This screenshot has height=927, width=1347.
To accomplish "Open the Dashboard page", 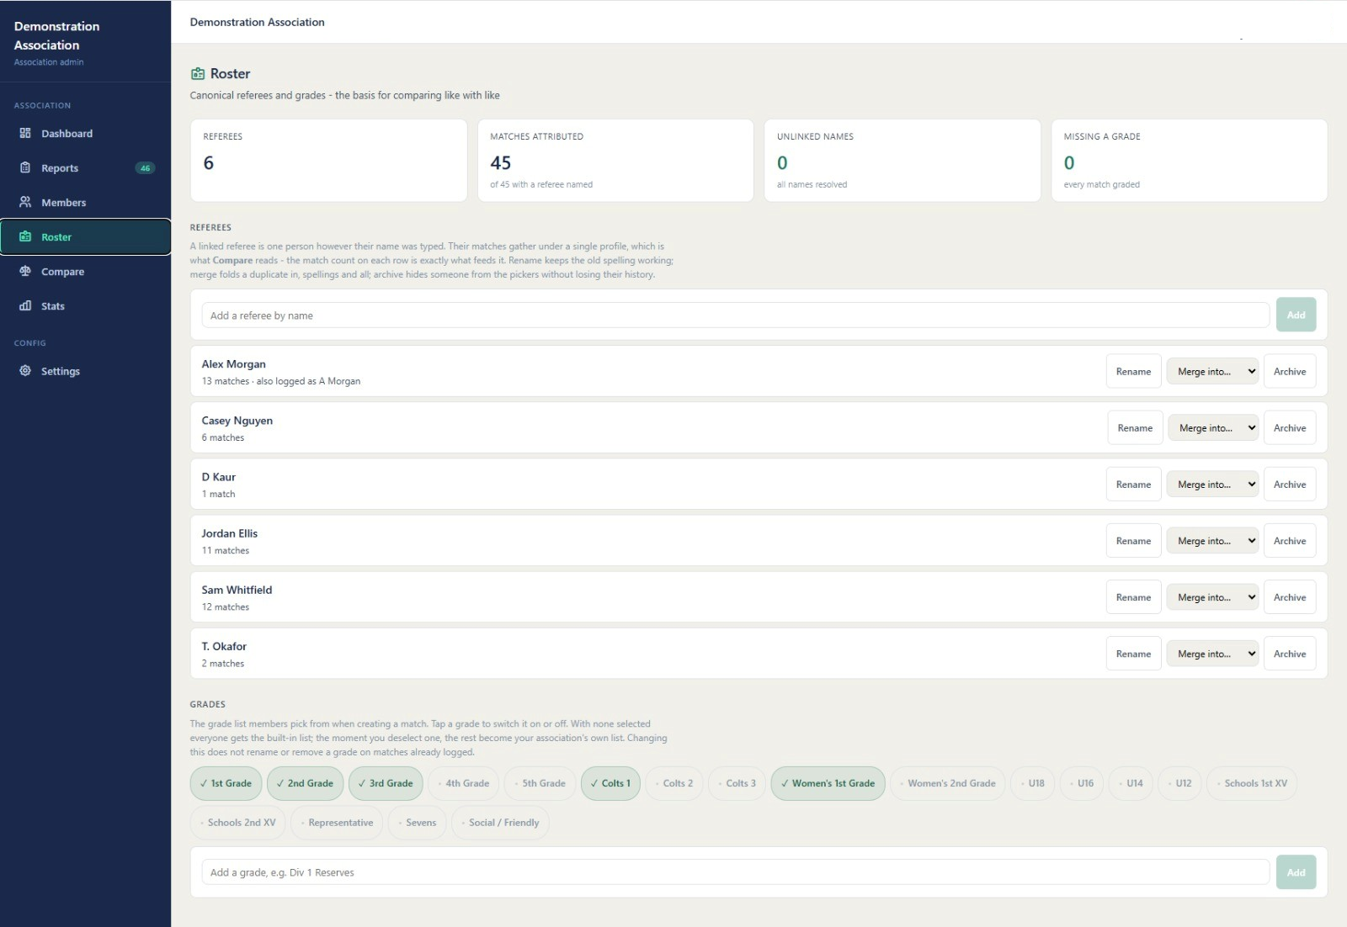I will point(85,133).
